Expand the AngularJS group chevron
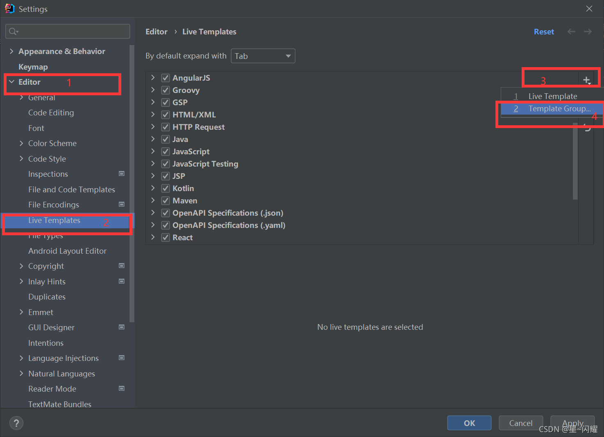 pos(153,78)
